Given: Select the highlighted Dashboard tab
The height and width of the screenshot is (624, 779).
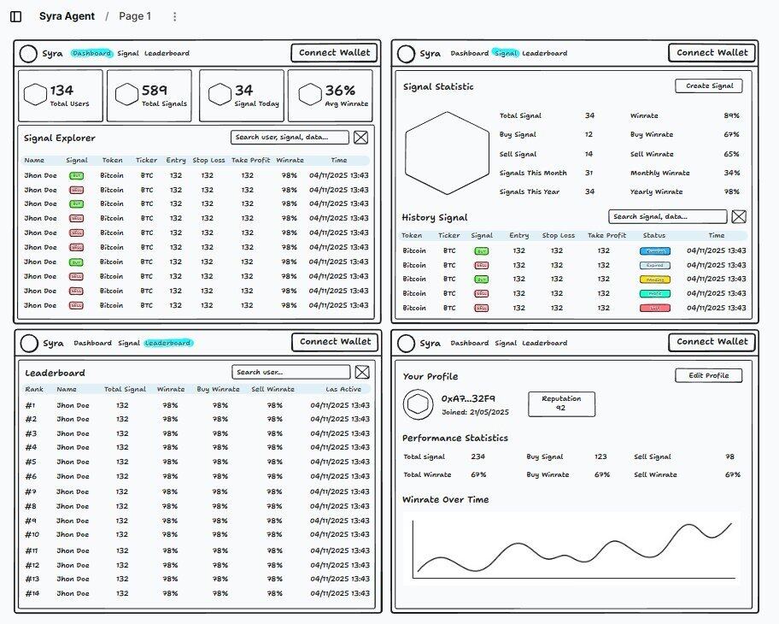Looking at the screenshot, I should 91,53.
